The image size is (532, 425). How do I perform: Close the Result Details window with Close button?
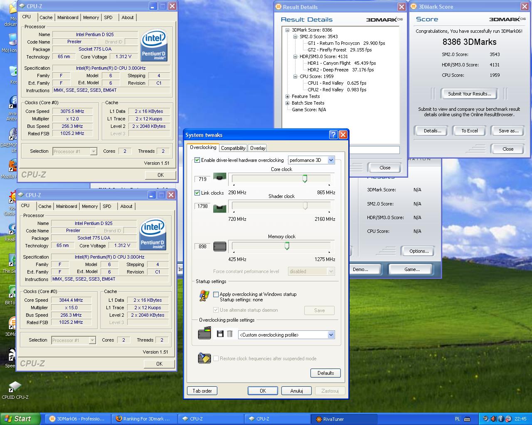385,168
